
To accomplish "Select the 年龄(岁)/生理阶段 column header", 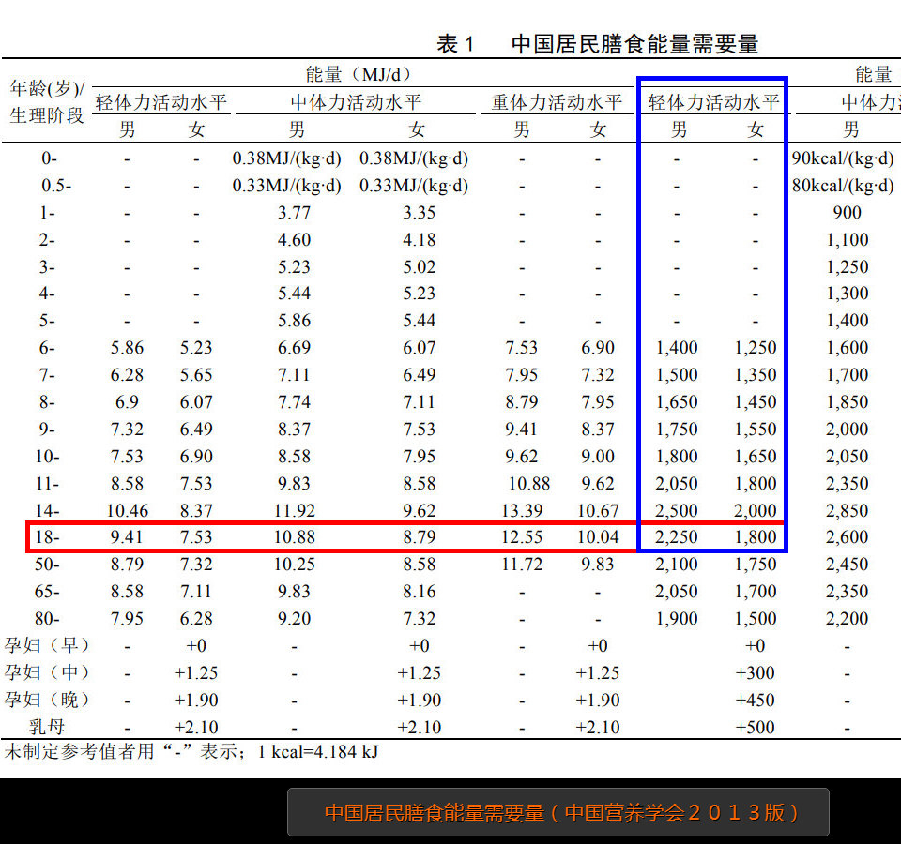I will tap(47, 101).
